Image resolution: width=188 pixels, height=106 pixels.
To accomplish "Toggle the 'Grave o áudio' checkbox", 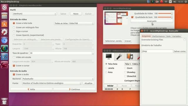I will (14, 74).
